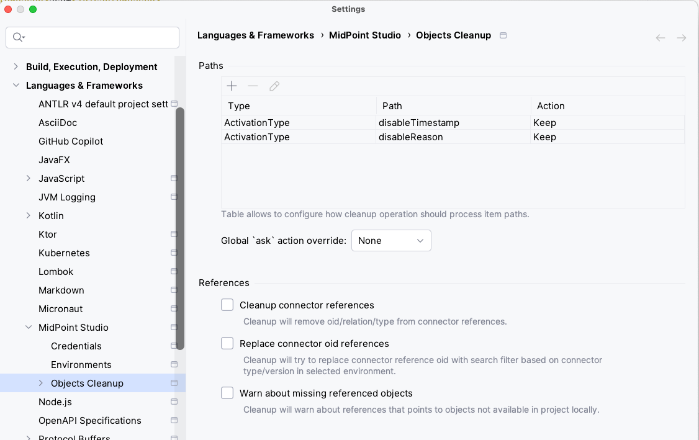
Task: Add a new path rule with the plus icon
Action: tap(232, 86)
